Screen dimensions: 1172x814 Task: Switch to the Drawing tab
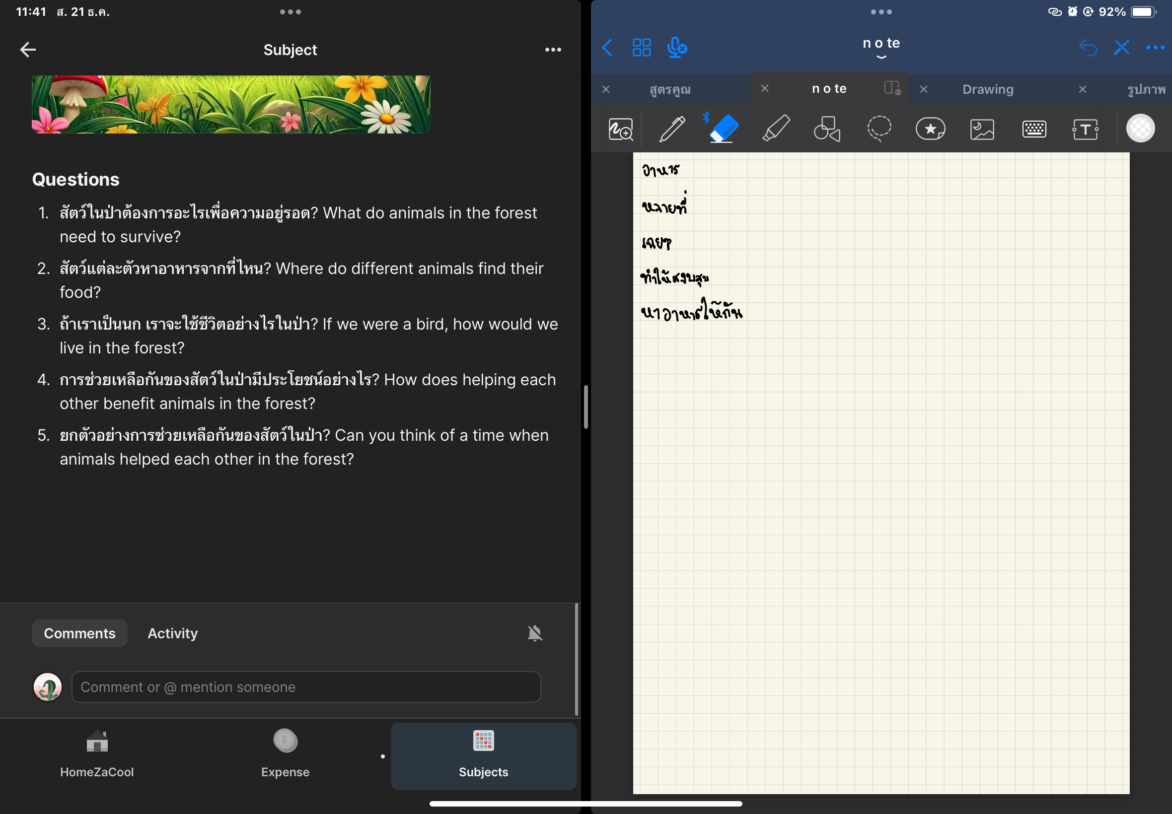[x=987, y=89]
